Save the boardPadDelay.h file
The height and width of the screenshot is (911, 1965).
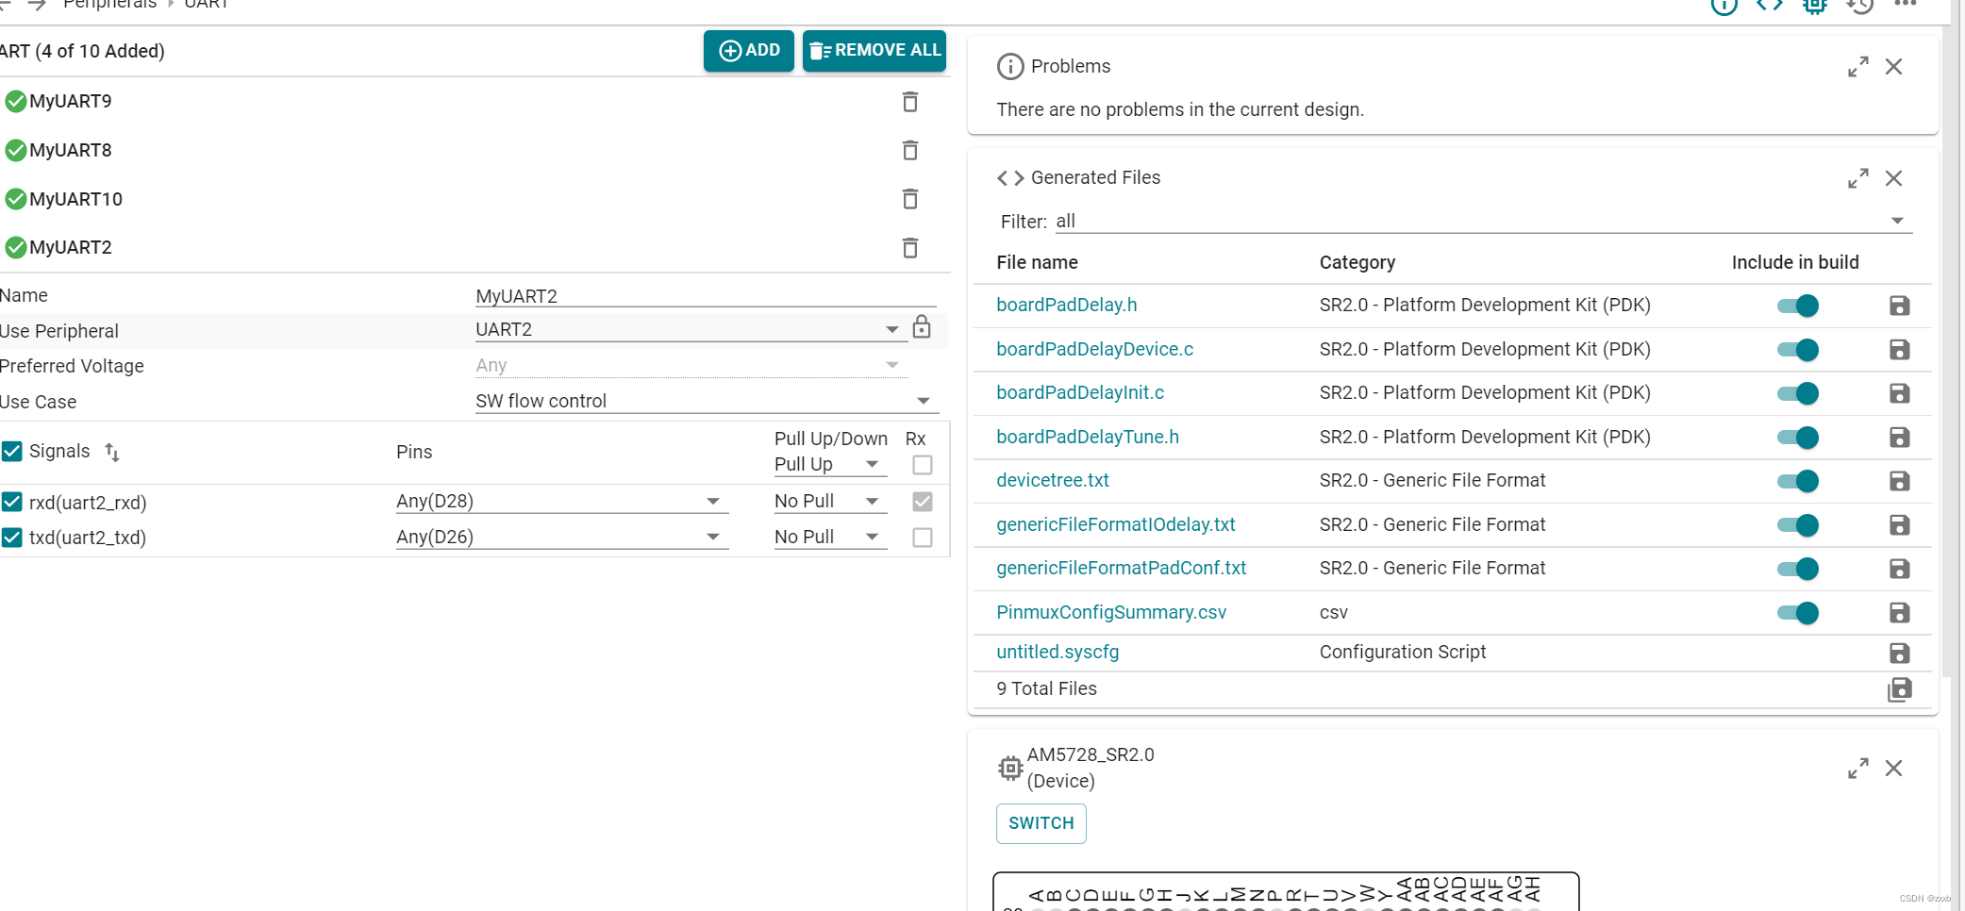(1899, 306)
